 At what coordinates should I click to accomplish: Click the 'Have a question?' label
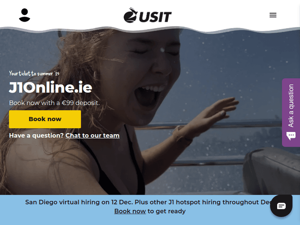[36, 135]
